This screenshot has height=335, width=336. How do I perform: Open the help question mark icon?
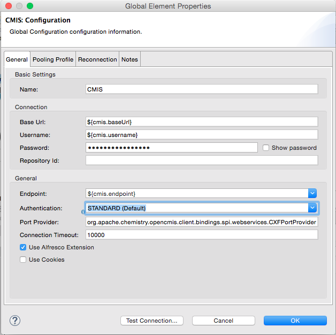pos(15,321)
